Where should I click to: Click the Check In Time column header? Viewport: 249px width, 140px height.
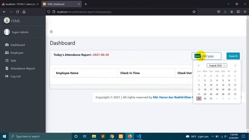[x=146, y=73]
